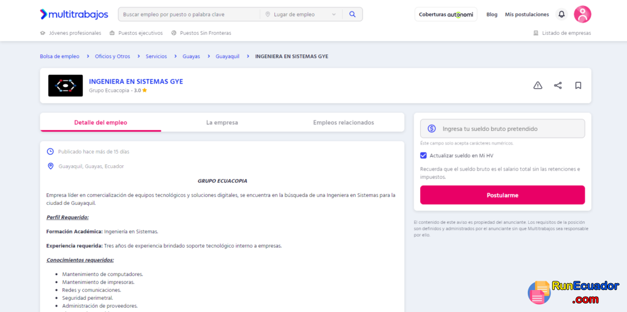Screen dimensions: 627x312
Task: Go to Oficios y Otros breadcrumb
Action: tap(113, 56)
